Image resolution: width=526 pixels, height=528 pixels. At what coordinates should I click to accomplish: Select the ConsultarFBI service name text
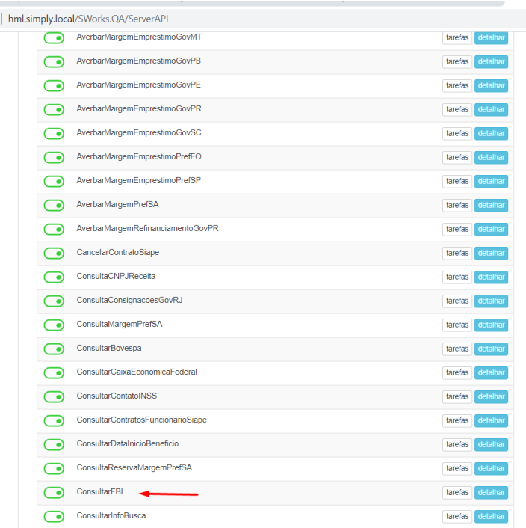pos(99,491)
